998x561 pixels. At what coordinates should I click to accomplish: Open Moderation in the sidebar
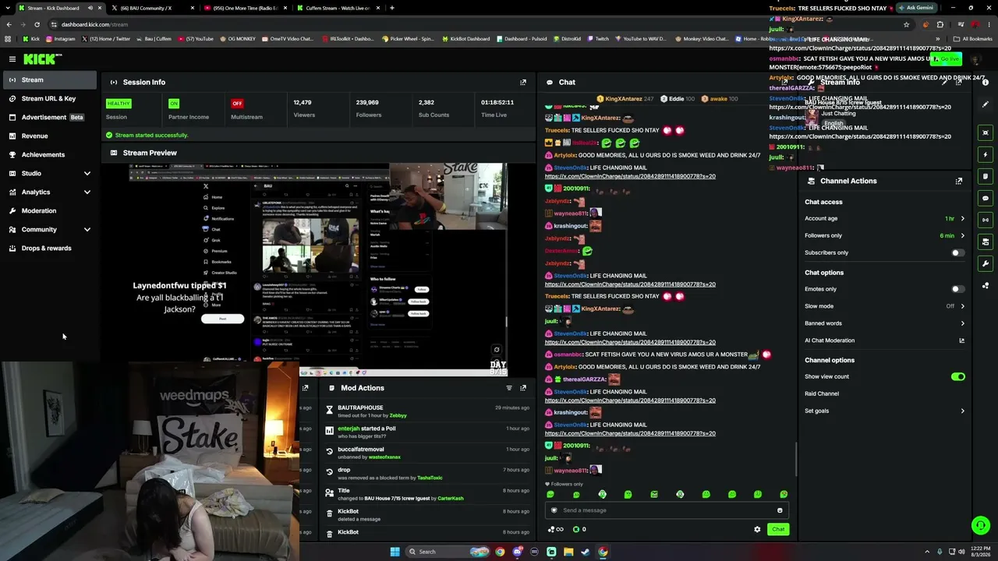[50, 210]
